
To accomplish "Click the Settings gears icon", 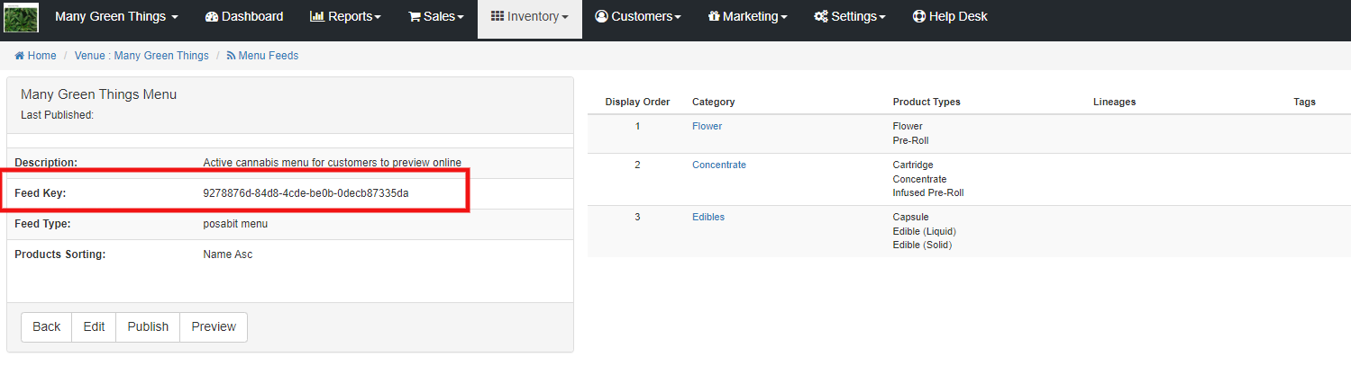I will pos(821,16).
